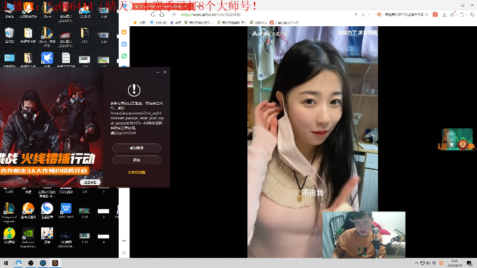Open the green WeChat icon in browser sidebar

tap(124, 56)
